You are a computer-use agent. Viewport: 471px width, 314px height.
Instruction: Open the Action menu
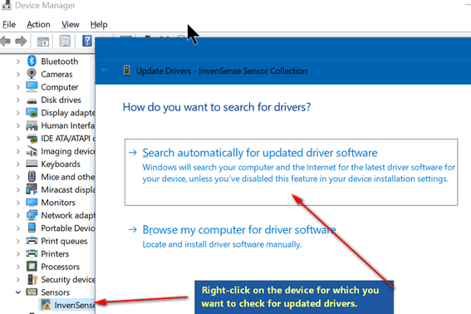click(38, 25)
